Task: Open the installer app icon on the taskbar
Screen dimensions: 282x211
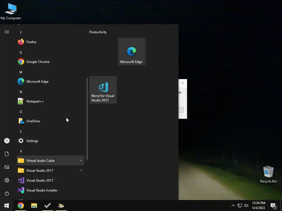Action: (61, 206)
